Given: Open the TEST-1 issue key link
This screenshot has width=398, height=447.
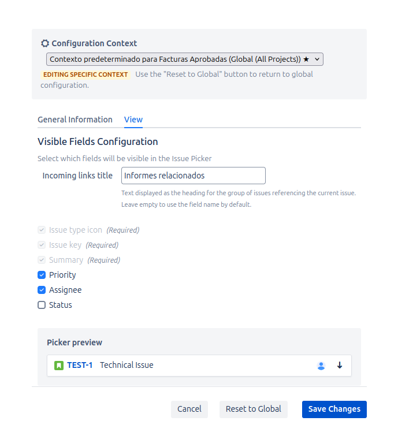Looking at the screenshot, I should click(x=80, y=365).
